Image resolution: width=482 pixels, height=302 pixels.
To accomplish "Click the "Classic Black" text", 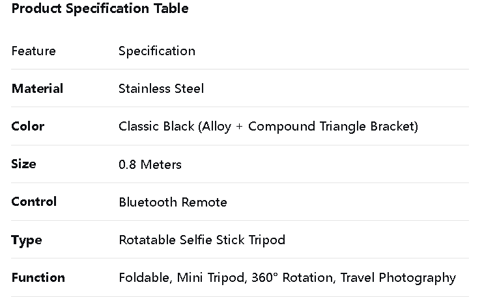I will (156, 126).
